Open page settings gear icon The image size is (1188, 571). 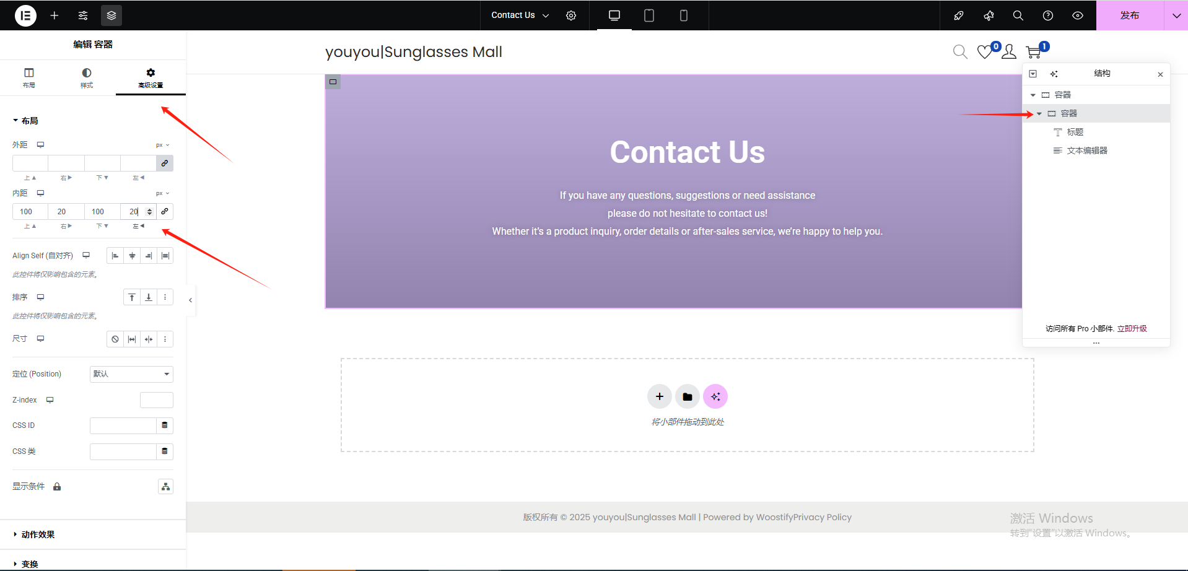click(x=571, y=15)
